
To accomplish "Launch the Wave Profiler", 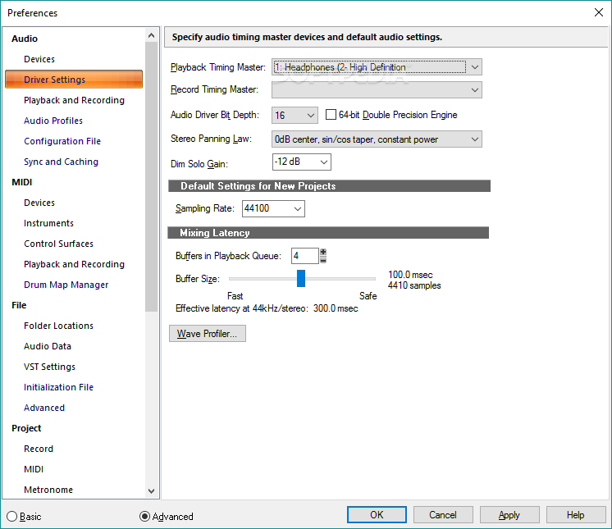I will click(208, 334).
